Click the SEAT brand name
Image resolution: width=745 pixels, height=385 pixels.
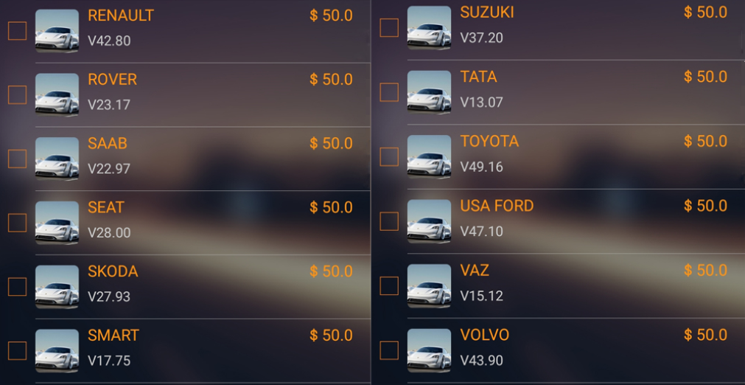click(106, 207)
